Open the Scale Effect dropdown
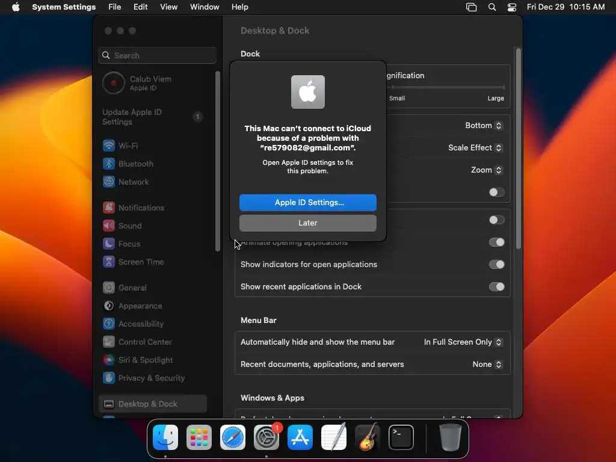The width and height of the screenshot is (616, 462). pos(475,148)
